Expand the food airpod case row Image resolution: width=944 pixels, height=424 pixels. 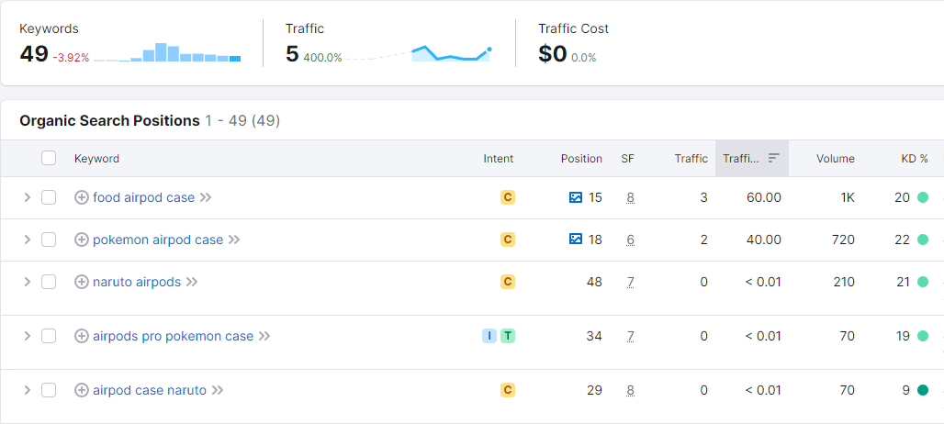click(x=27, y=197)
